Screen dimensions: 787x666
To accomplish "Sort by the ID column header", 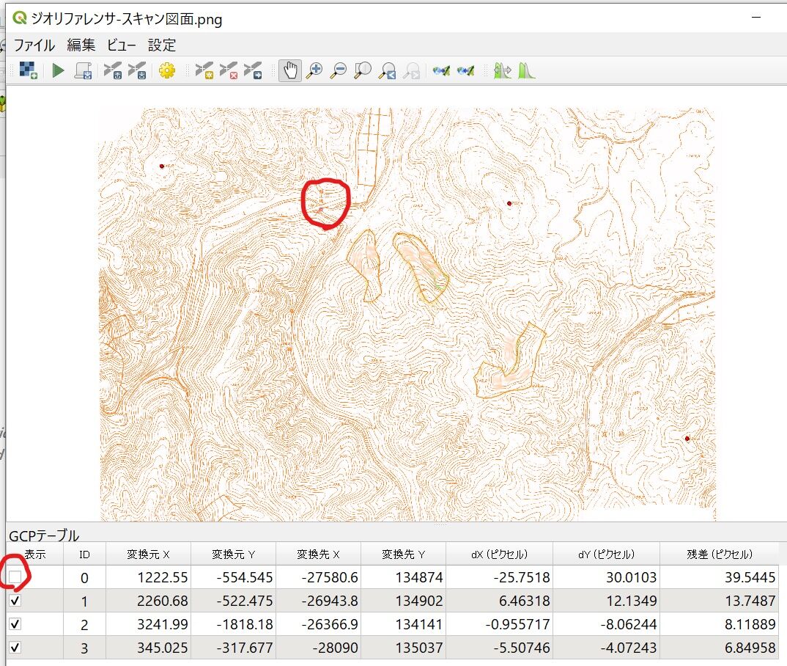I will click(84, 554).
